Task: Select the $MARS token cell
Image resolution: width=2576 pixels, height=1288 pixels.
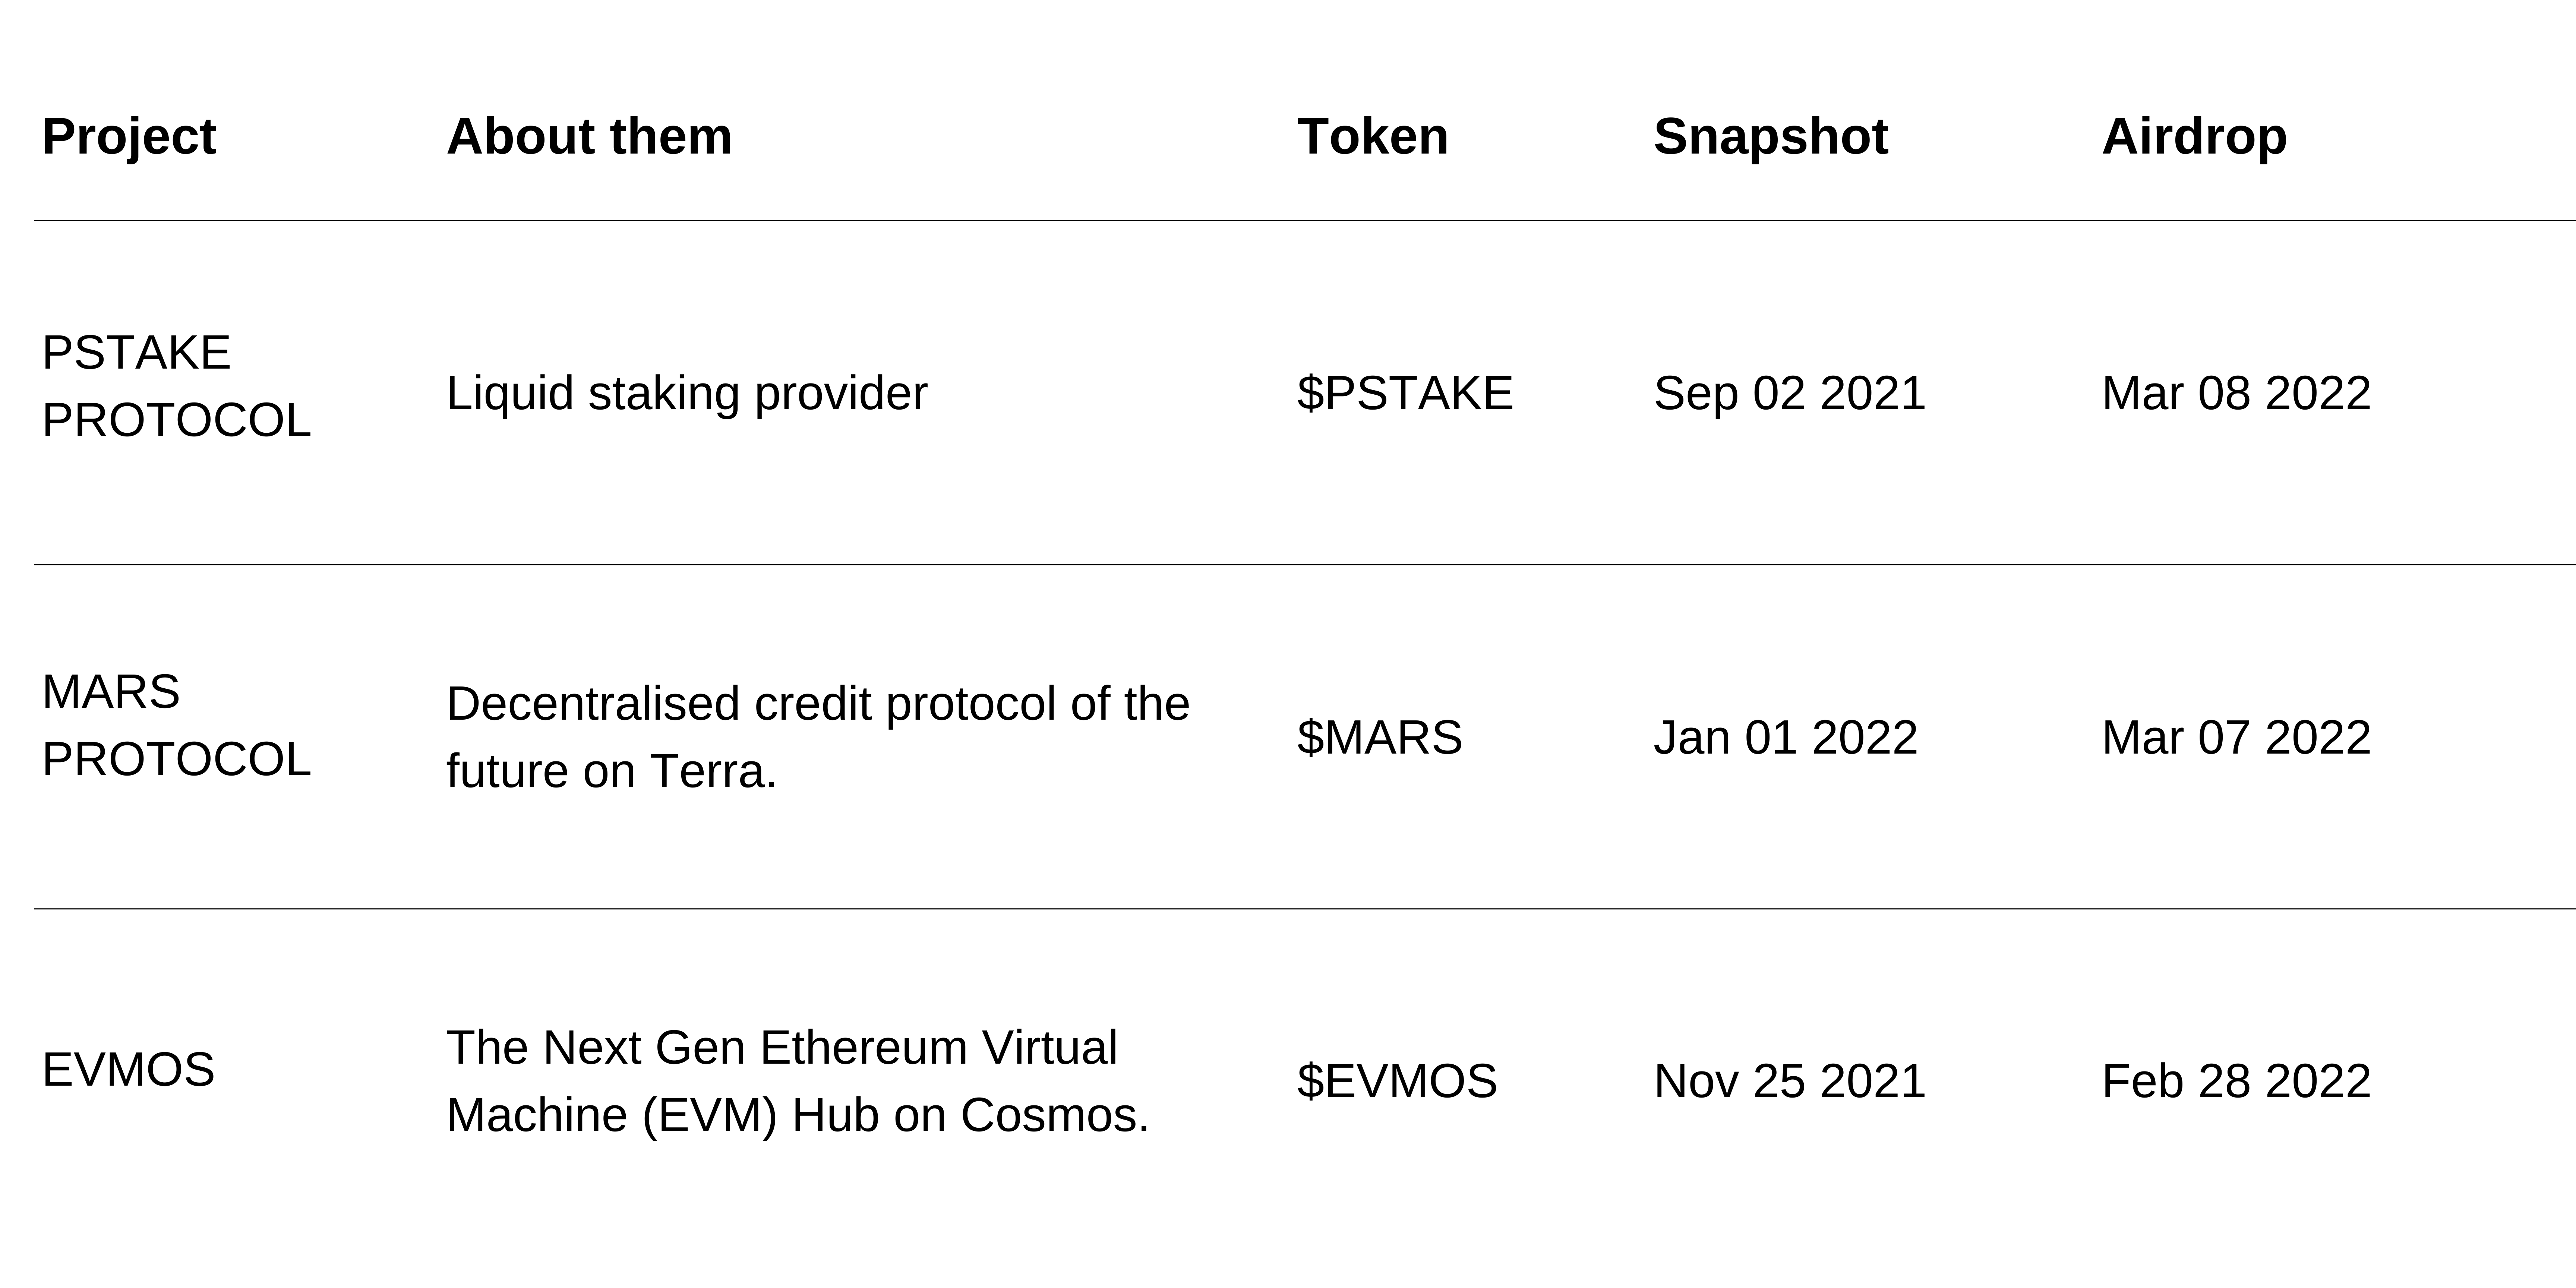Action: (1380, 737)
